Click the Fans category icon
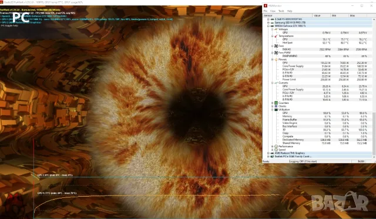 (276, 46)
